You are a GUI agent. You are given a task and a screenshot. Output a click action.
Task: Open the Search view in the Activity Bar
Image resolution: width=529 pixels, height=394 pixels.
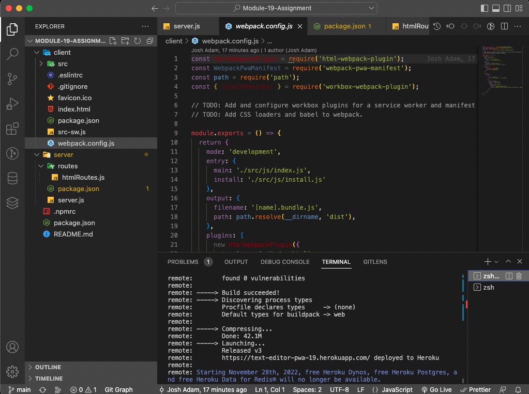[x=12, y=53]
